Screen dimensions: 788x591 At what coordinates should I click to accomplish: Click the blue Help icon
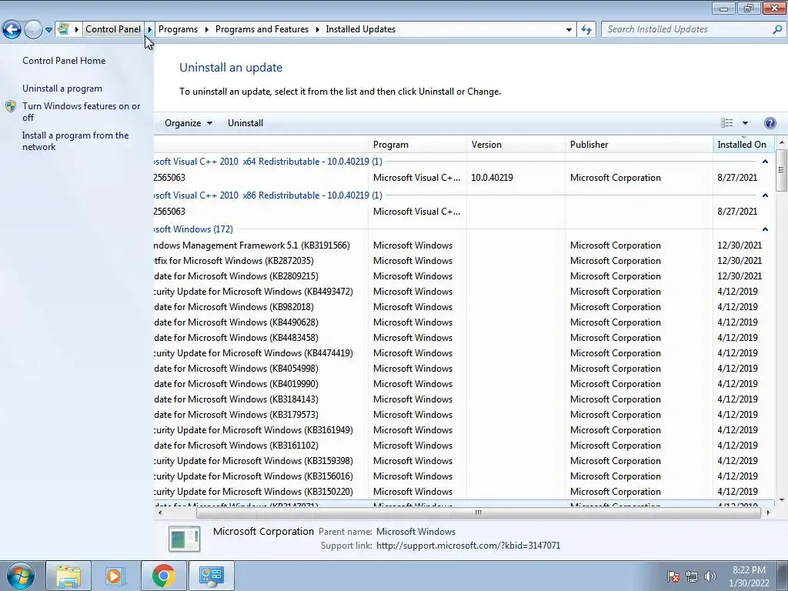tap(770, 123)
